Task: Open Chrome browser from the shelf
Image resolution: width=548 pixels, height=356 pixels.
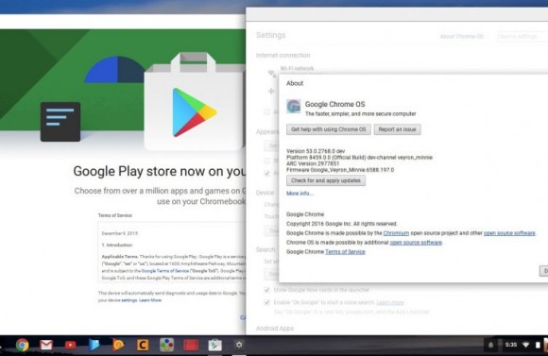Action: (23, 345)
